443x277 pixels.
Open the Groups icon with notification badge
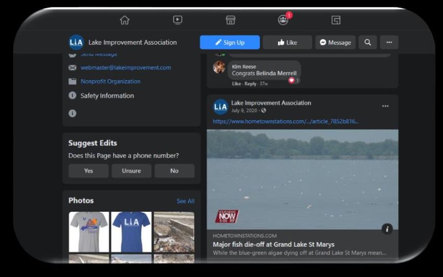click(283, 20)
